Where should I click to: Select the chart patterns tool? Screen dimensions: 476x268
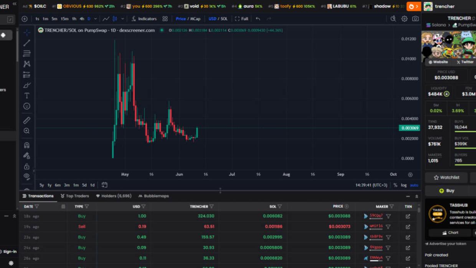click(x=26, y=64)
